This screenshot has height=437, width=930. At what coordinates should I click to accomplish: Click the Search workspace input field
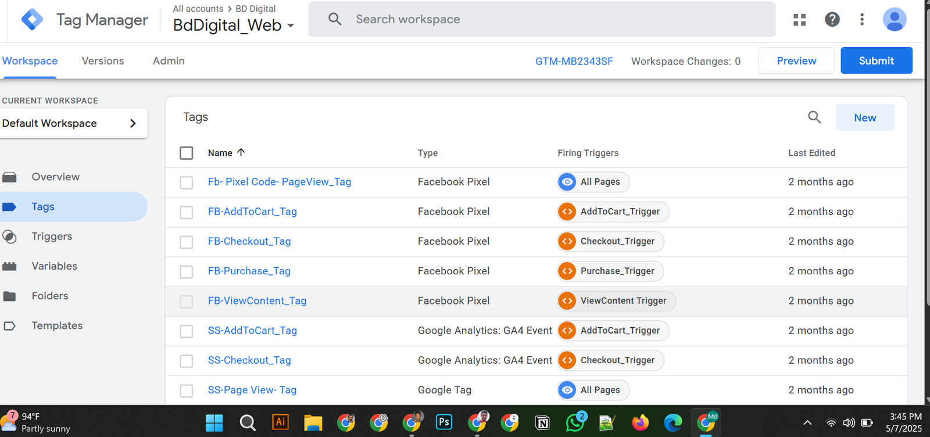coord(552,20)
